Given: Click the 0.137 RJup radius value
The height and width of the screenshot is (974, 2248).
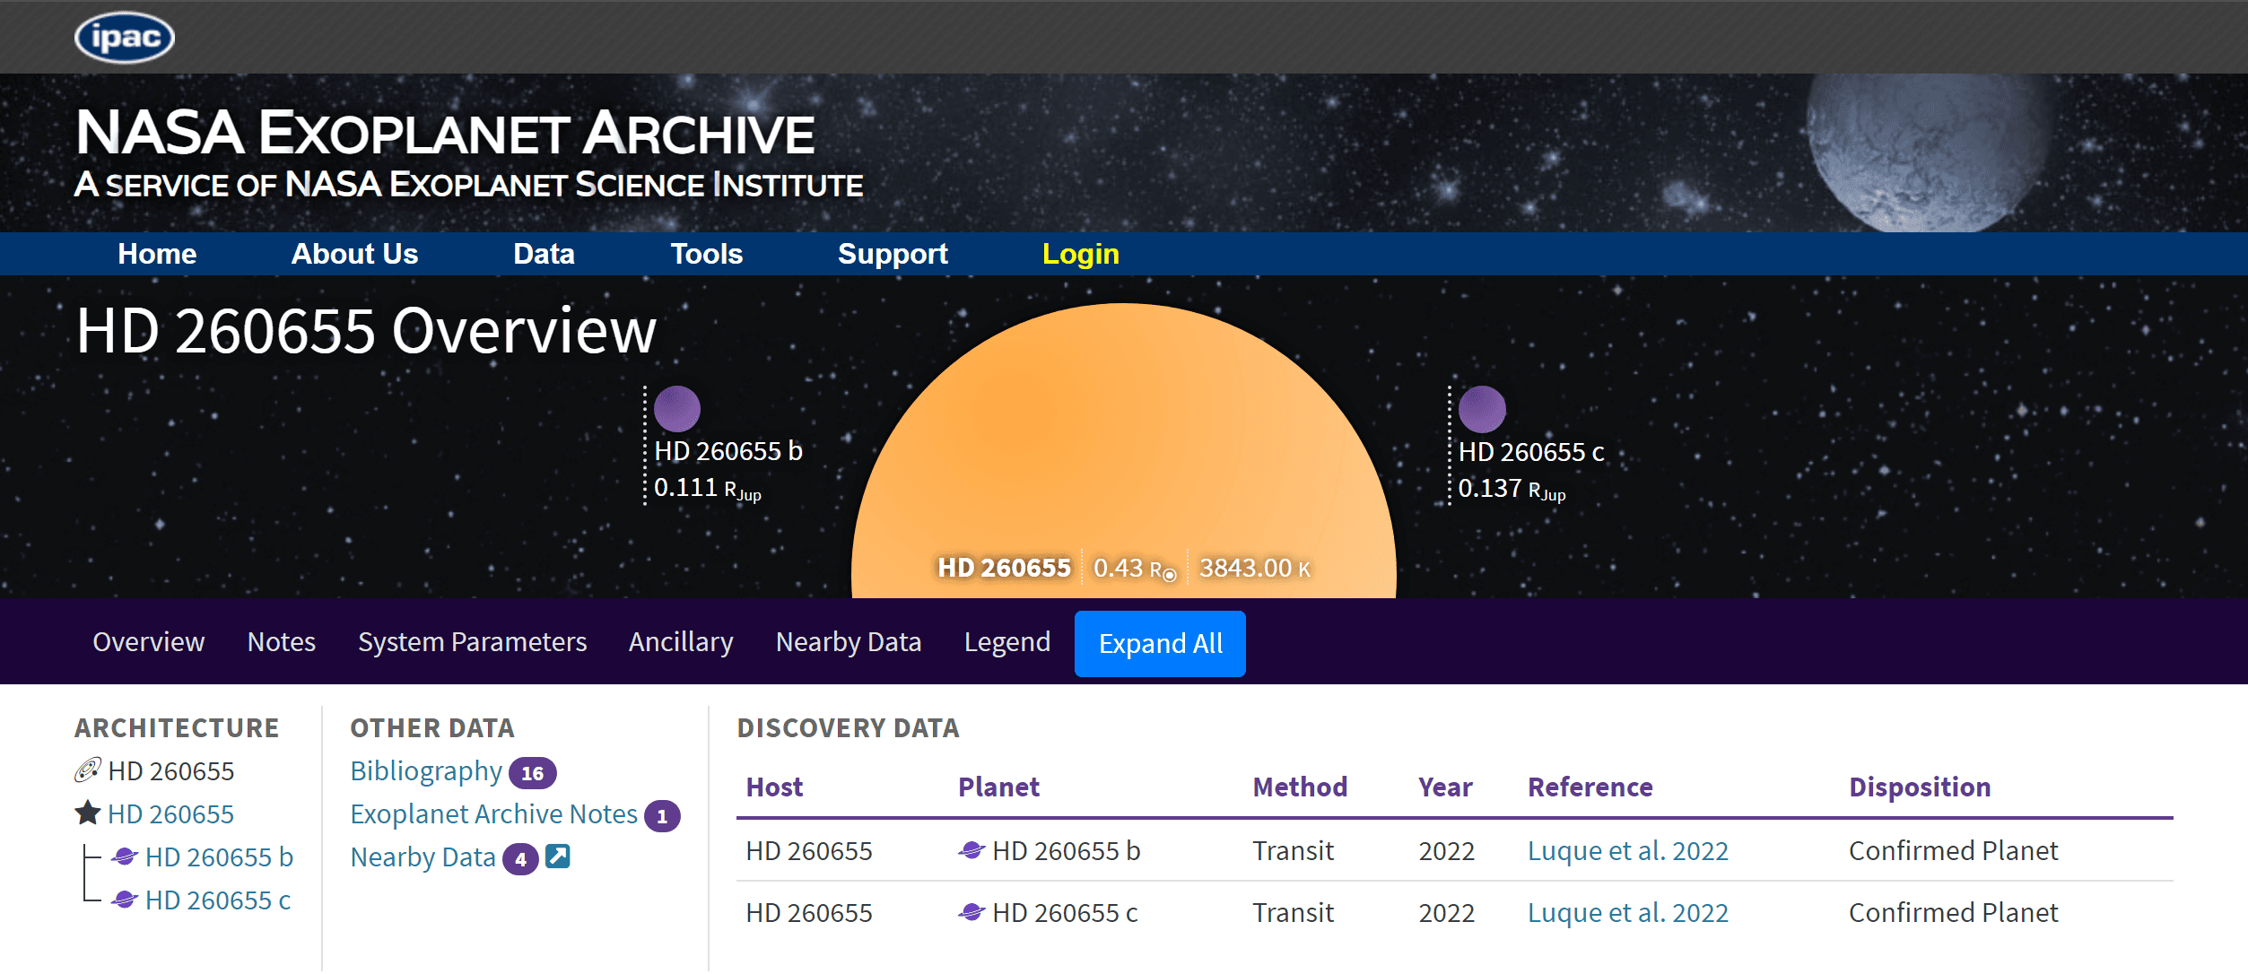Looking at the screenshot, I should [x=1512, y=489].
